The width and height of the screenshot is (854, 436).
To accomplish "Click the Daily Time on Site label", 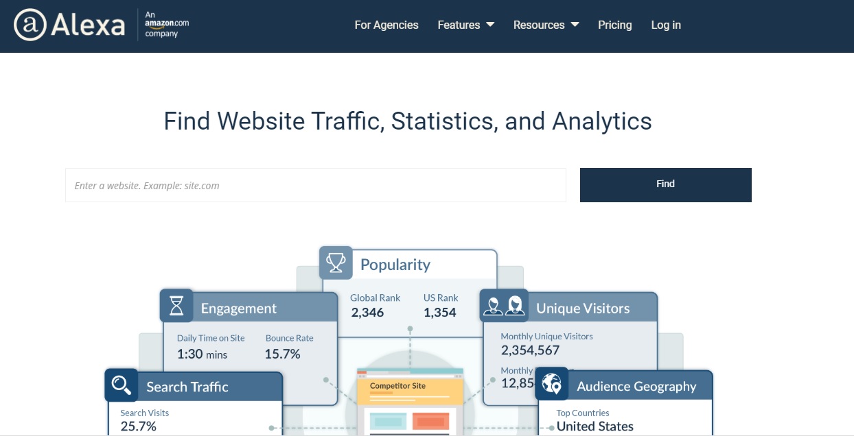I will tap(211, 338).
